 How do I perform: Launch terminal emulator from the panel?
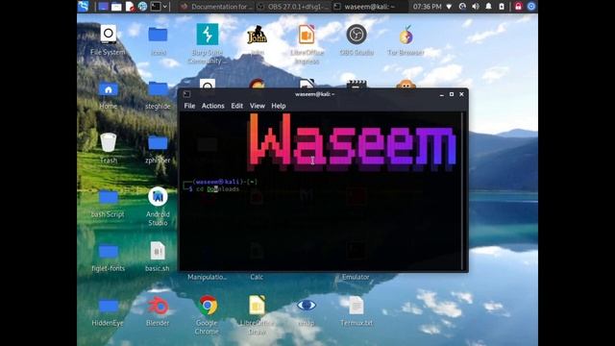(x=156, y=7)
